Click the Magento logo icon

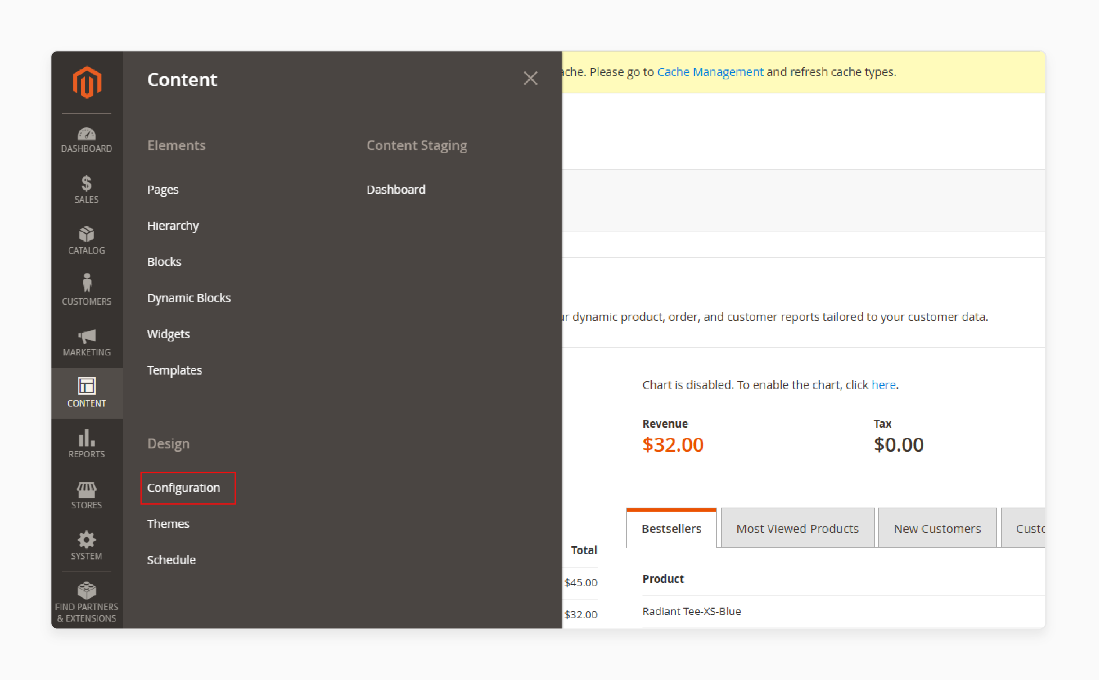click(x=87, y=82)
